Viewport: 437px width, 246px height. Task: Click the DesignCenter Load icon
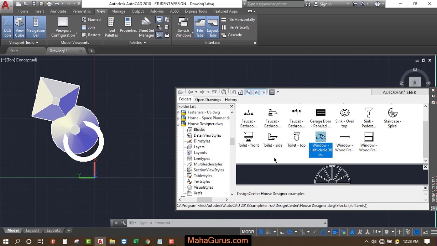tap(181, 92)
